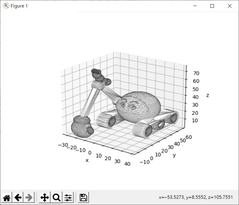
Task: Minimize the Figure 1 window
Action: pos(195,6)
